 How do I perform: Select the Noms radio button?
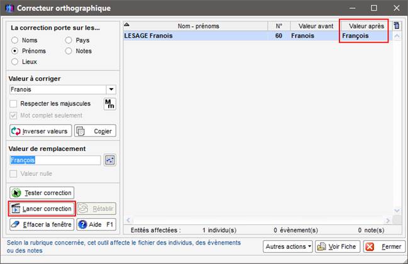pyautogui.click(x=15, y=40)
